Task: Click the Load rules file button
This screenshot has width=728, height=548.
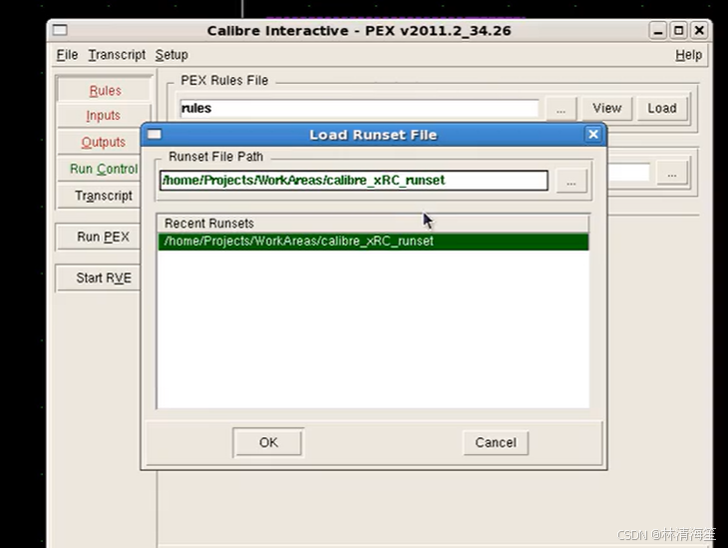Action: click(x=661, y=108)
